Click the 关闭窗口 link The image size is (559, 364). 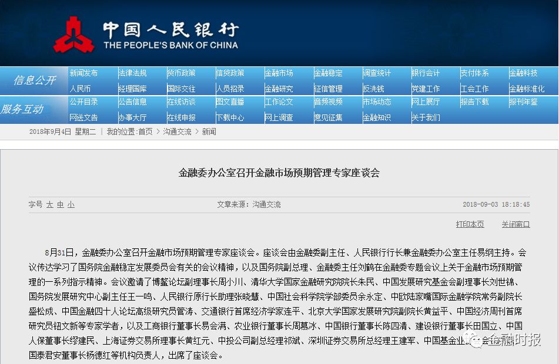click(516, 225)
